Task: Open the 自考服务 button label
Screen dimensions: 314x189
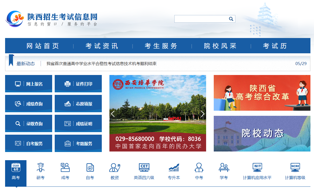Action: click(34, 144)
